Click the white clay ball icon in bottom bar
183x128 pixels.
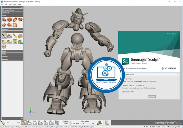(x=107, y=123)
